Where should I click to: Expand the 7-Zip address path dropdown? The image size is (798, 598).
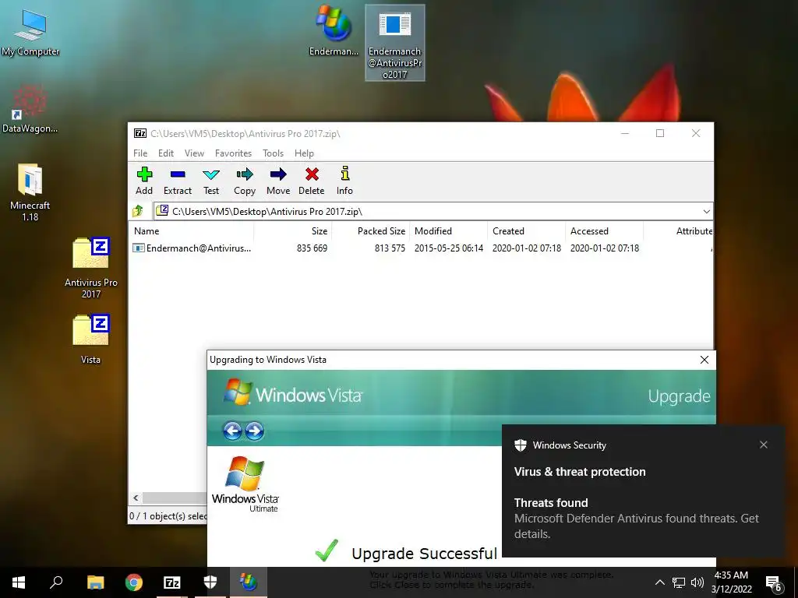[706, 212]
